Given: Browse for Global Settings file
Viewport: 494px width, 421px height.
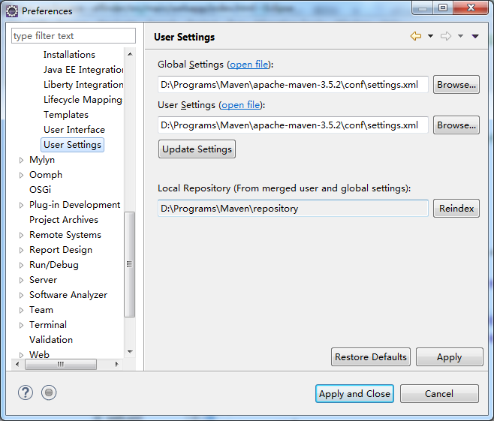Looking at the screenshot, I should 456,84.
